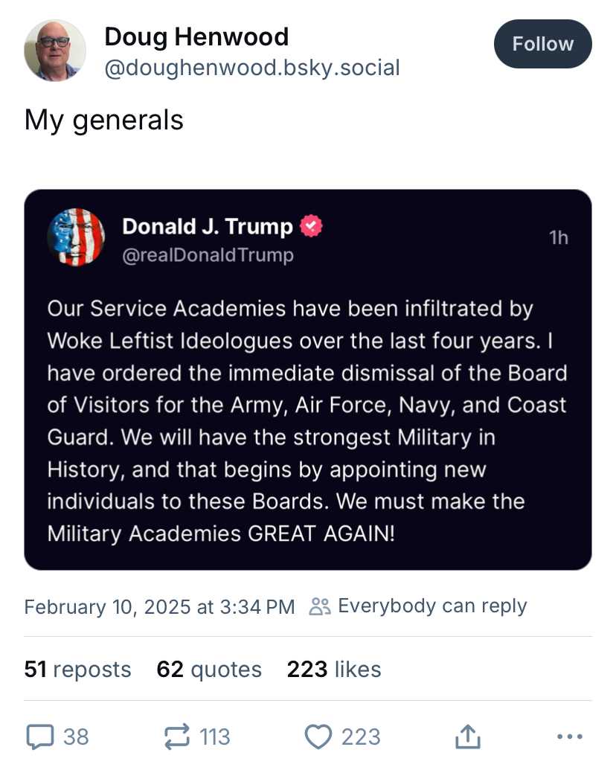Click the pink verified badge beside Trump
The height and width of the screenshot is (773, 616).
(311, 226)
